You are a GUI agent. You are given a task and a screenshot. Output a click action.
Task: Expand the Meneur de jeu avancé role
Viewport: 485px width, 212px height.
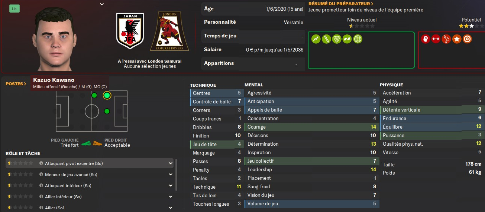click(171, 174)
